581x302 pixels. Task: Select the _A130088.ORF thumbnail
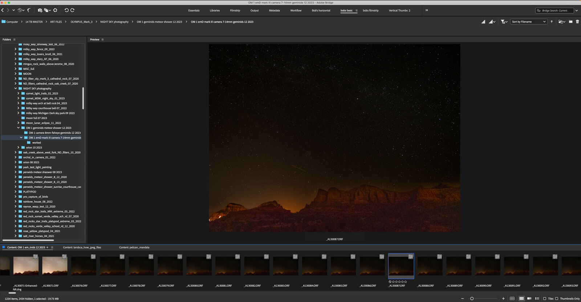coord(430,266)
